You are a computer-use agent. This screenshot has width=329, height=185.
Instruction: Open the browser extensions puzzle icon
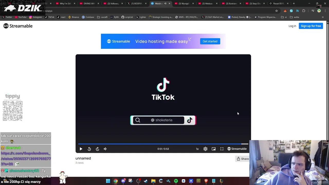click(x=304, y=11)
